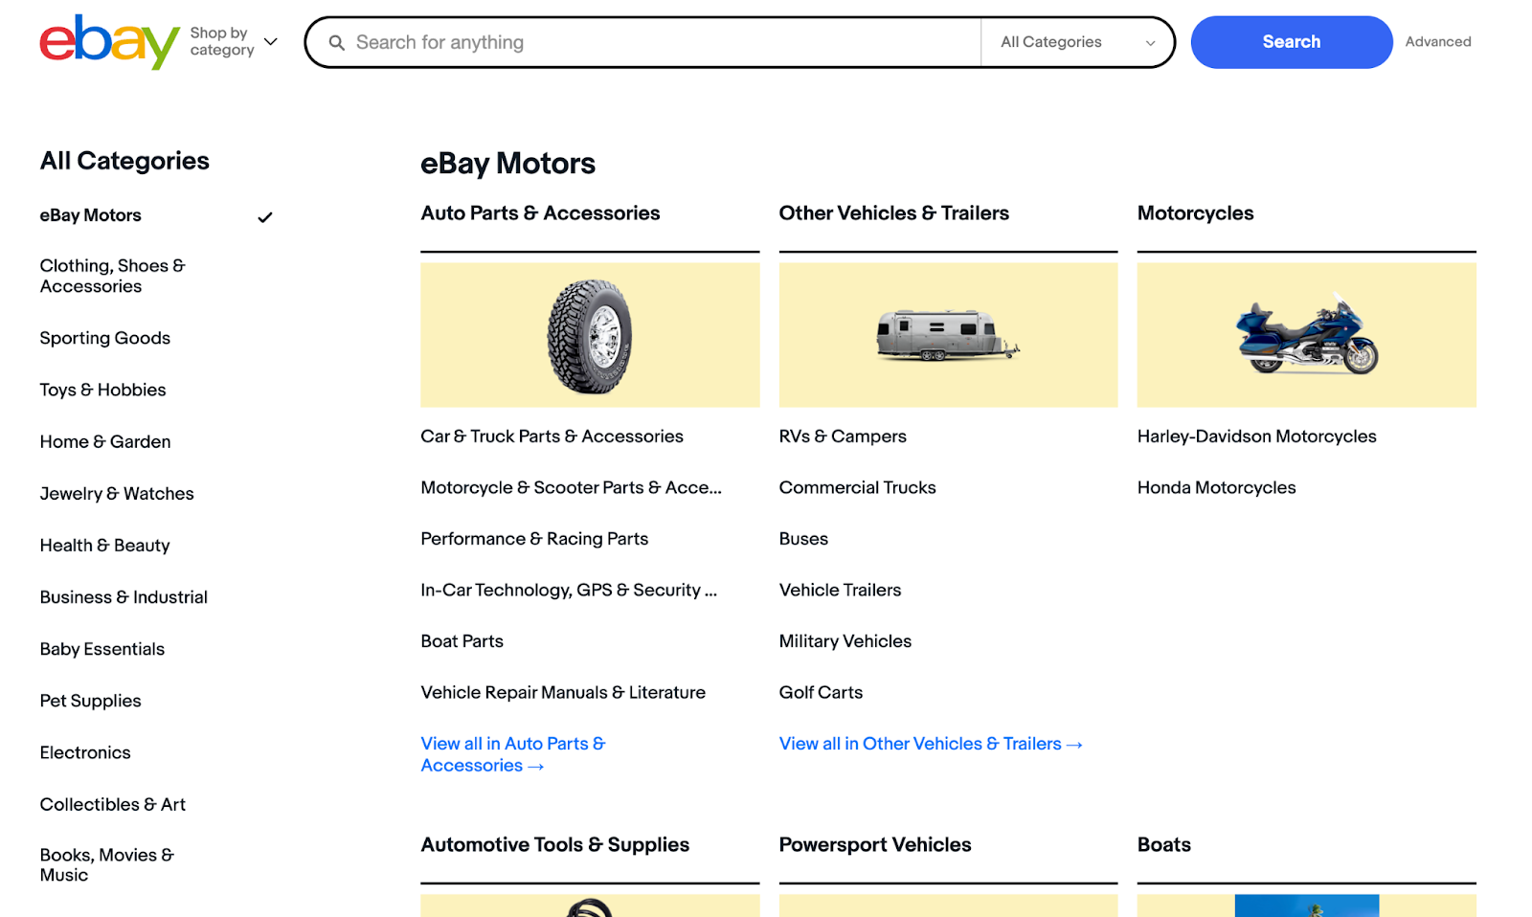Select Collectibles & Art category
The height and width of the screenshot is (917, 1532).
click(x=113, y=804)
